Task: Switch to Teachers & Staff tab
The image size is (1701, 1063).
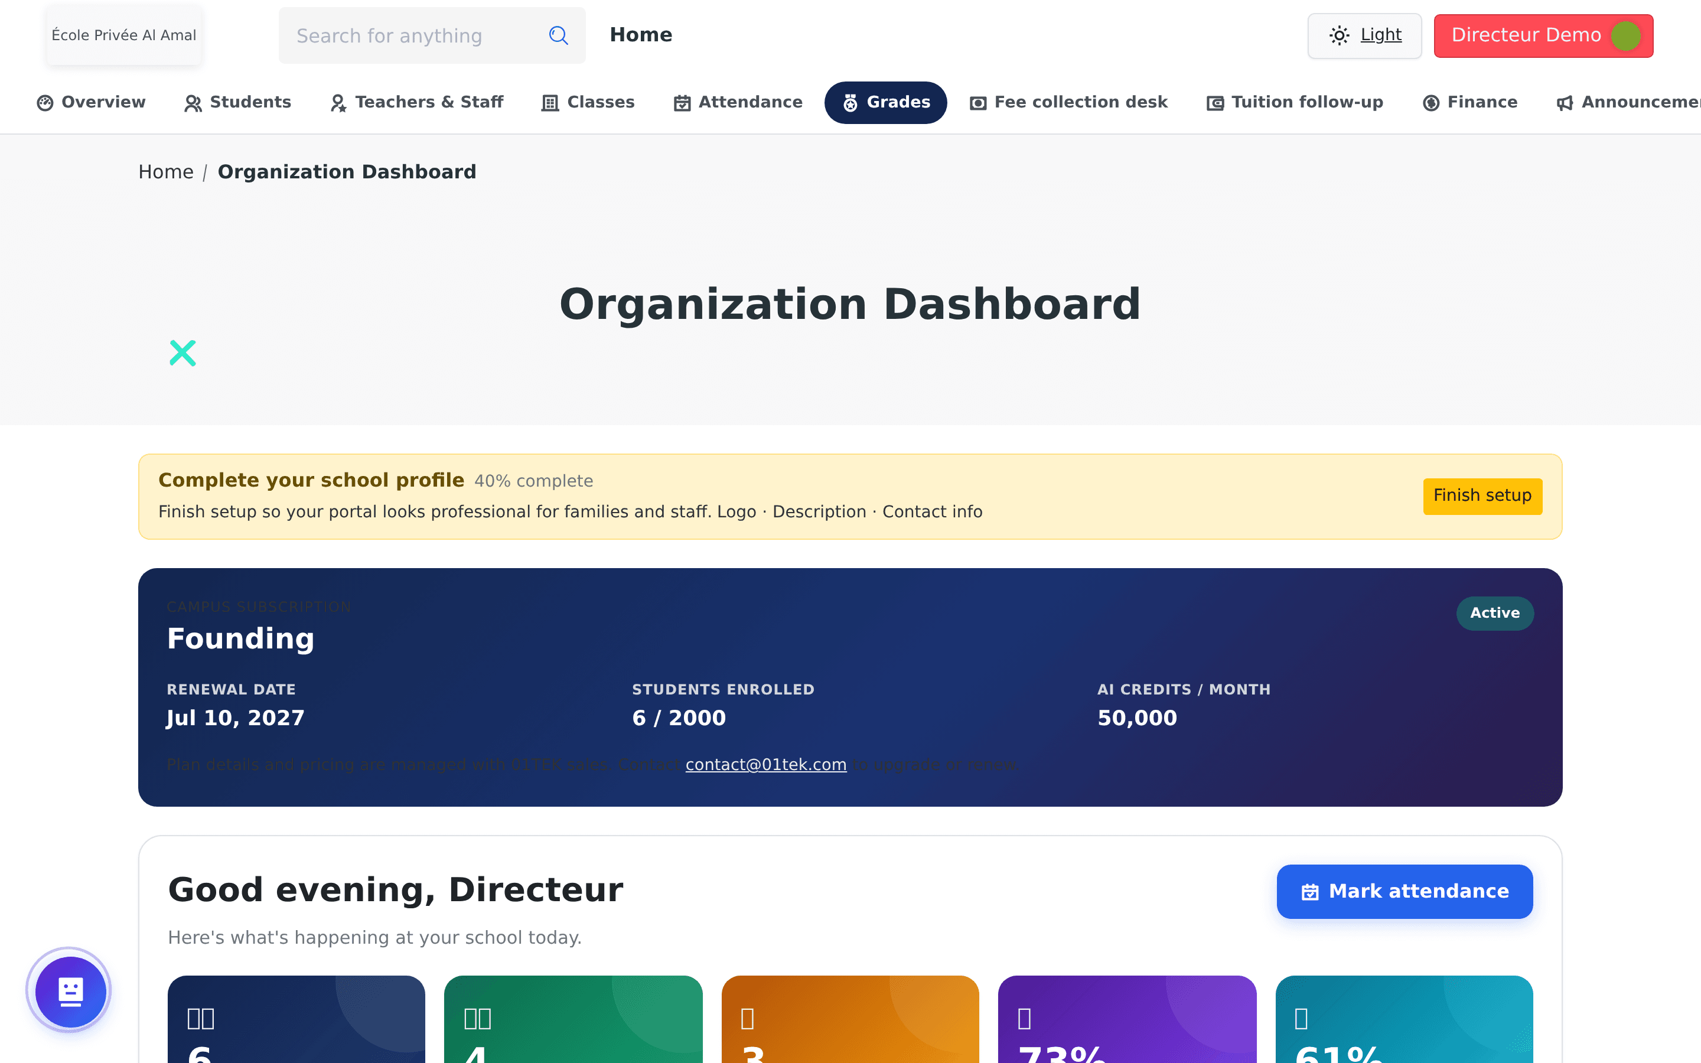Action: pos(417,103)
